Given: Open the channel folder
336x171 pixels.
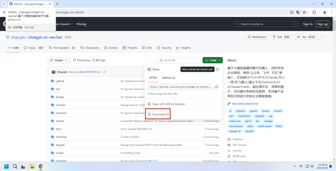Looking at the screenshot, I should coord(60,105).
